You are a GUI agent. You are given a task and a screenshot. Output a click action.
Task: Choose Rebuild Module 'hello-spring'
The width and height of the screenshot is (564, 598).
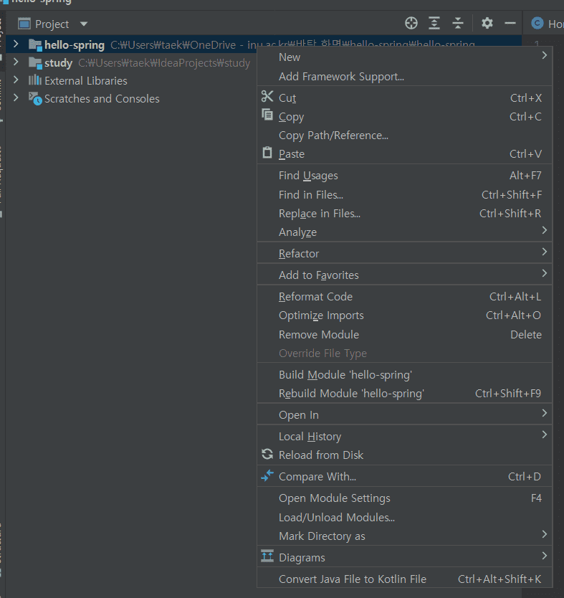405,393
